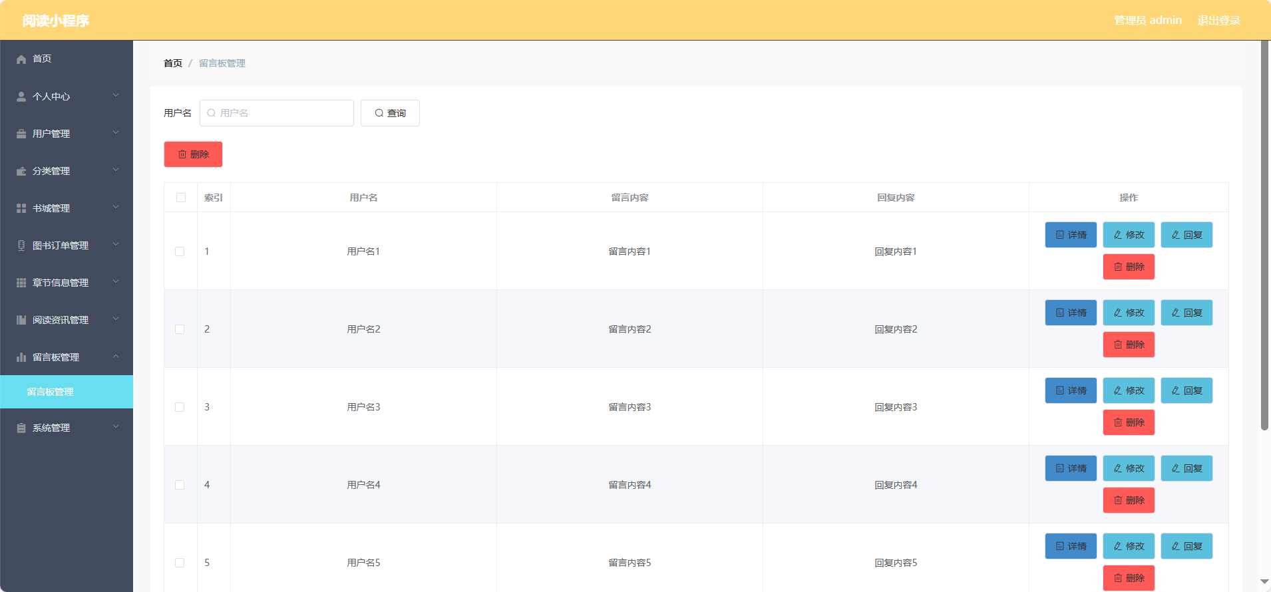Screen dimensions: 1271x592
Task: Click the document icon on row 2 详情 button
Action: (1060, 313)
